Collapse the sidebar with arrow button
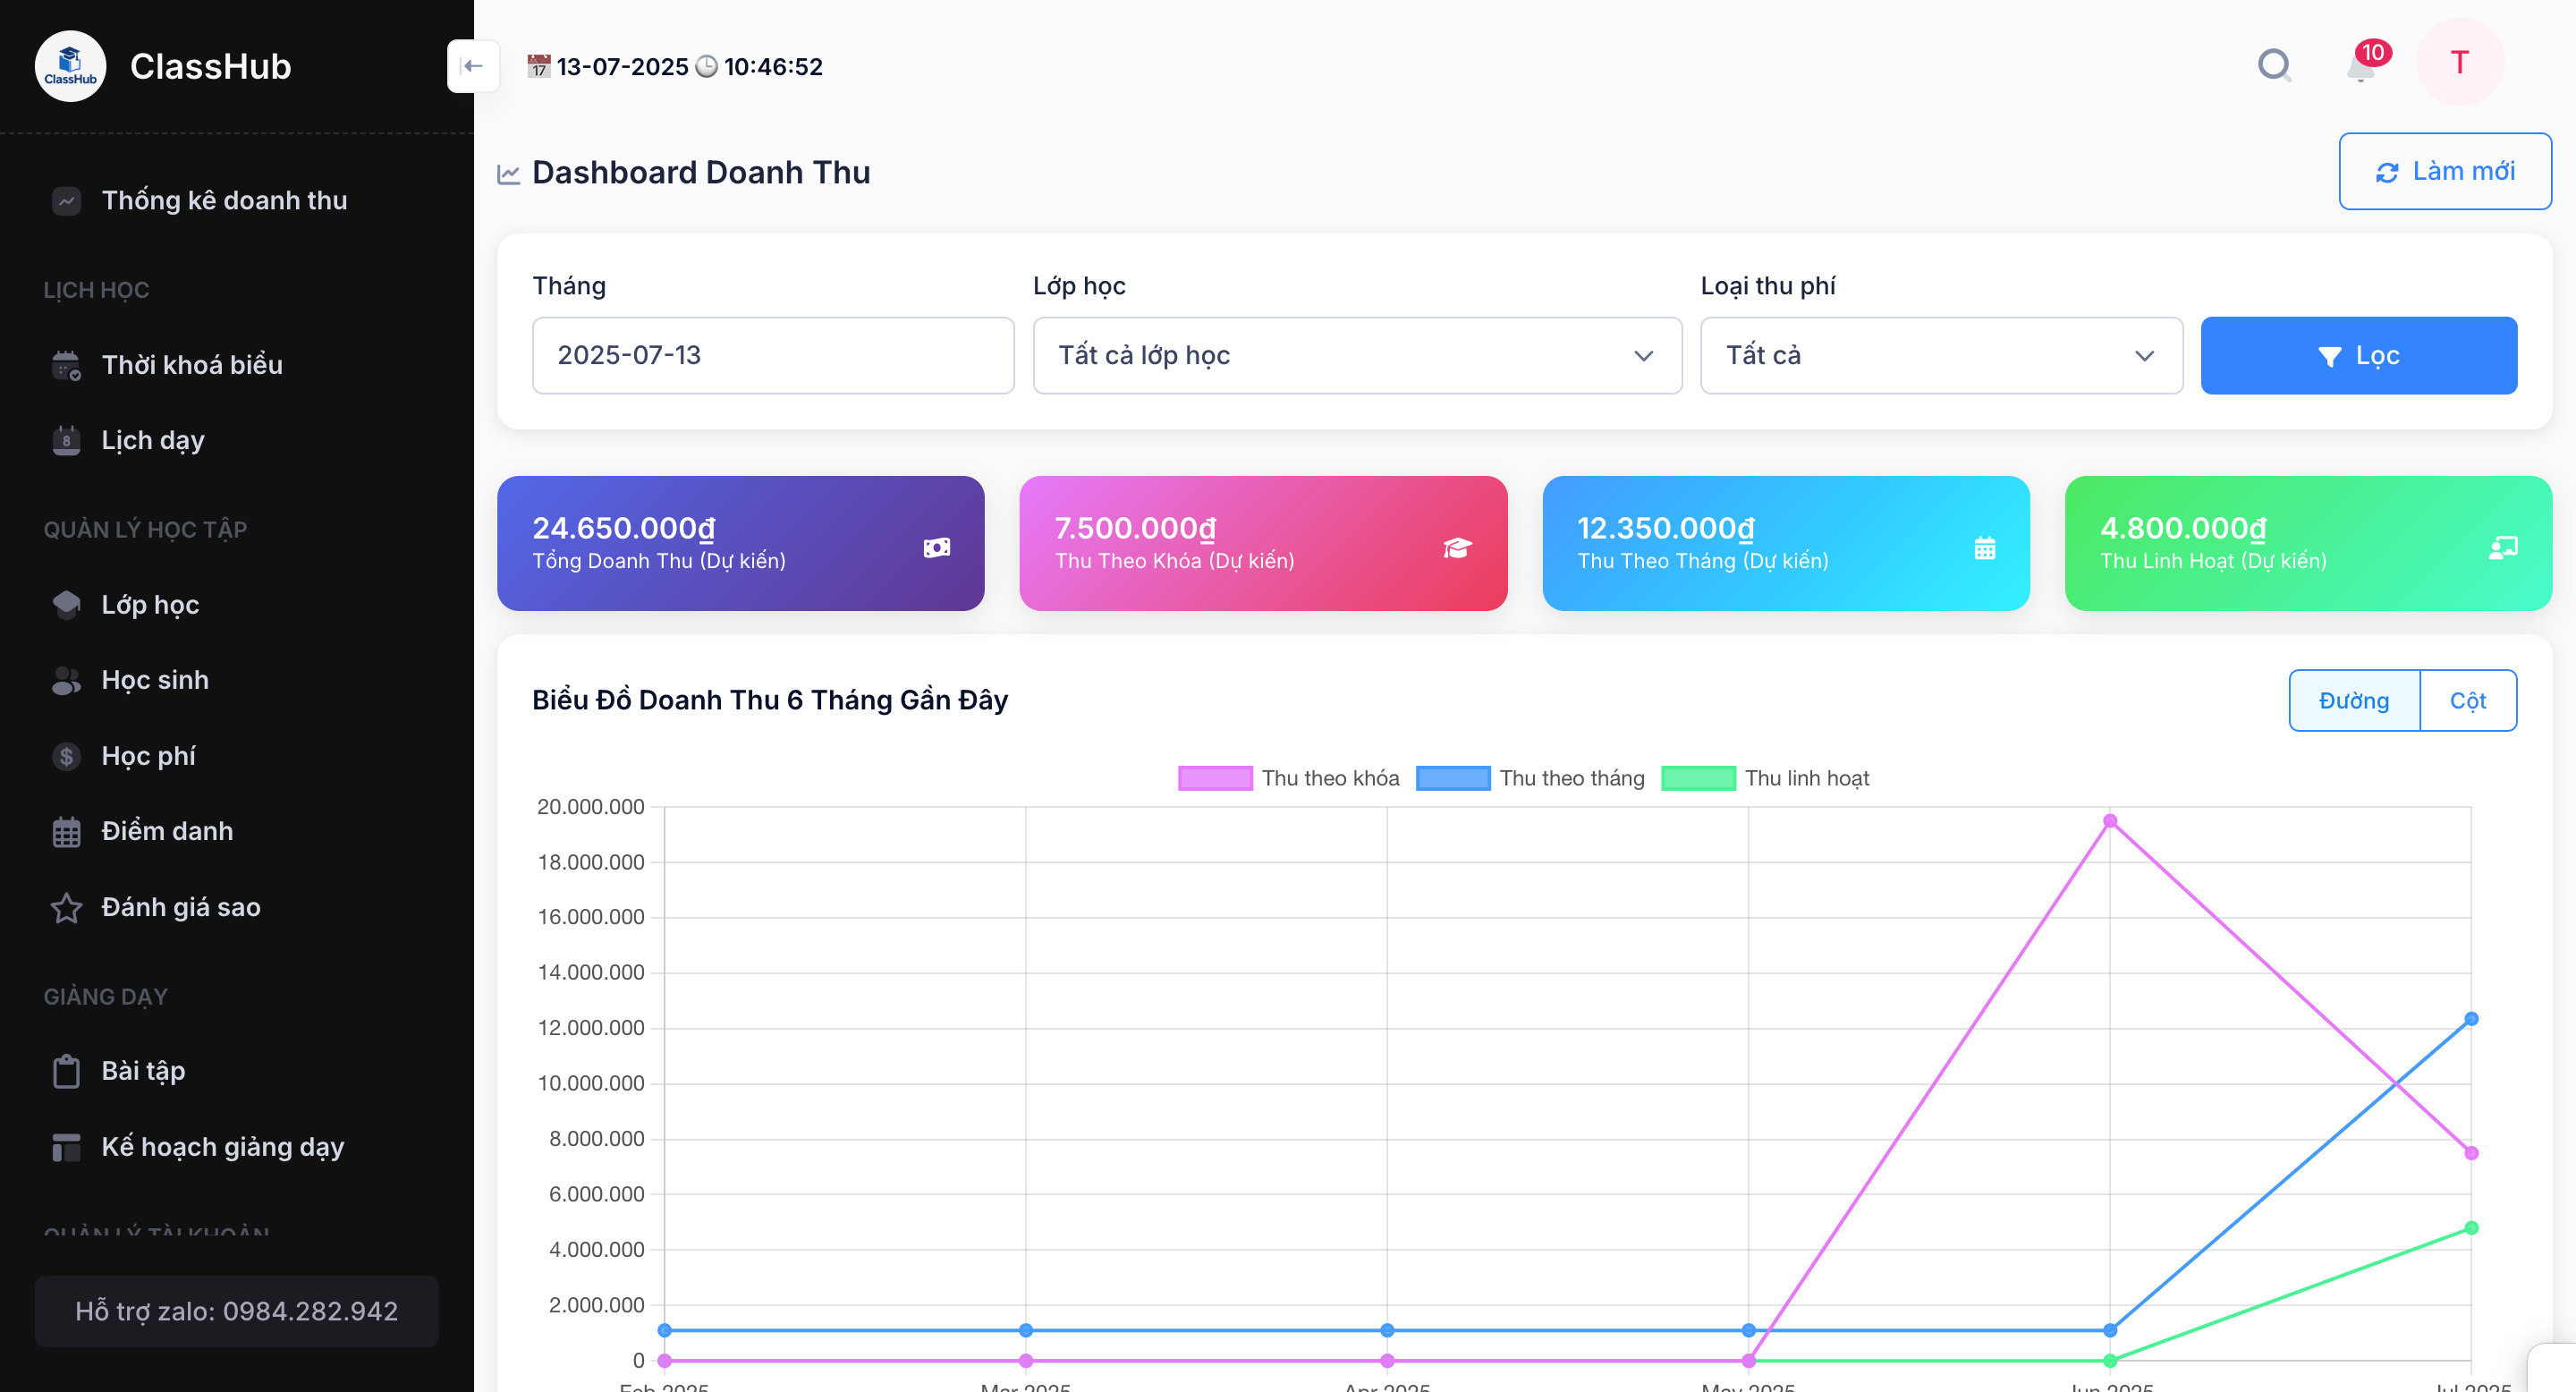 (x=473, y=66)
